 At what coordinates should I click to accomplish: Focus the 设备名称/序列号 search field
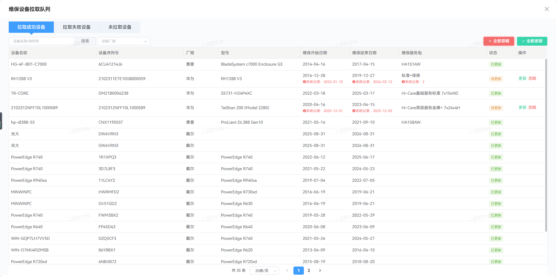42,41
